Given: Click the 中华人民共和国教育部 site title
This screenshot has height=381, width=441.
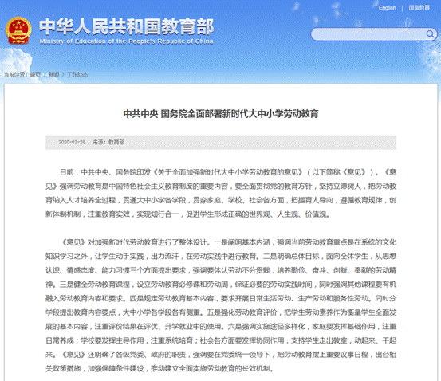Looking at the screenshot, I should [127, 27].
